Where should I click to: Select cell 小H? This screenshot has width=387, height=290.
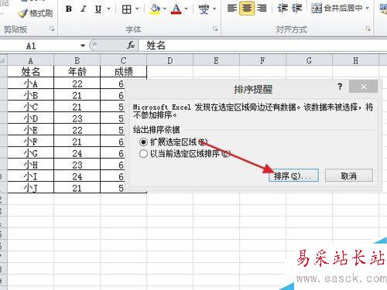pos(30,165)
